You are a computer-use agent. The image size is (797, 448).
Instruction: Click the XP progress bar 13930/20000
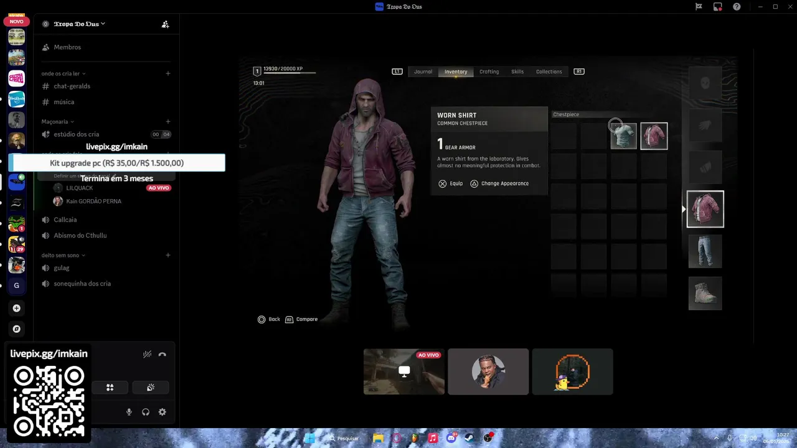pos(289,73)
